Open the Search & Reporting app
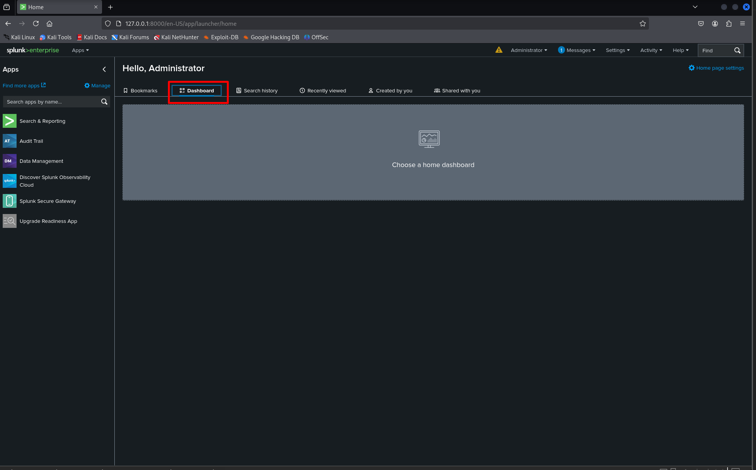The height and width of the screenshot is (470, 756). click(x=42, y=121)
